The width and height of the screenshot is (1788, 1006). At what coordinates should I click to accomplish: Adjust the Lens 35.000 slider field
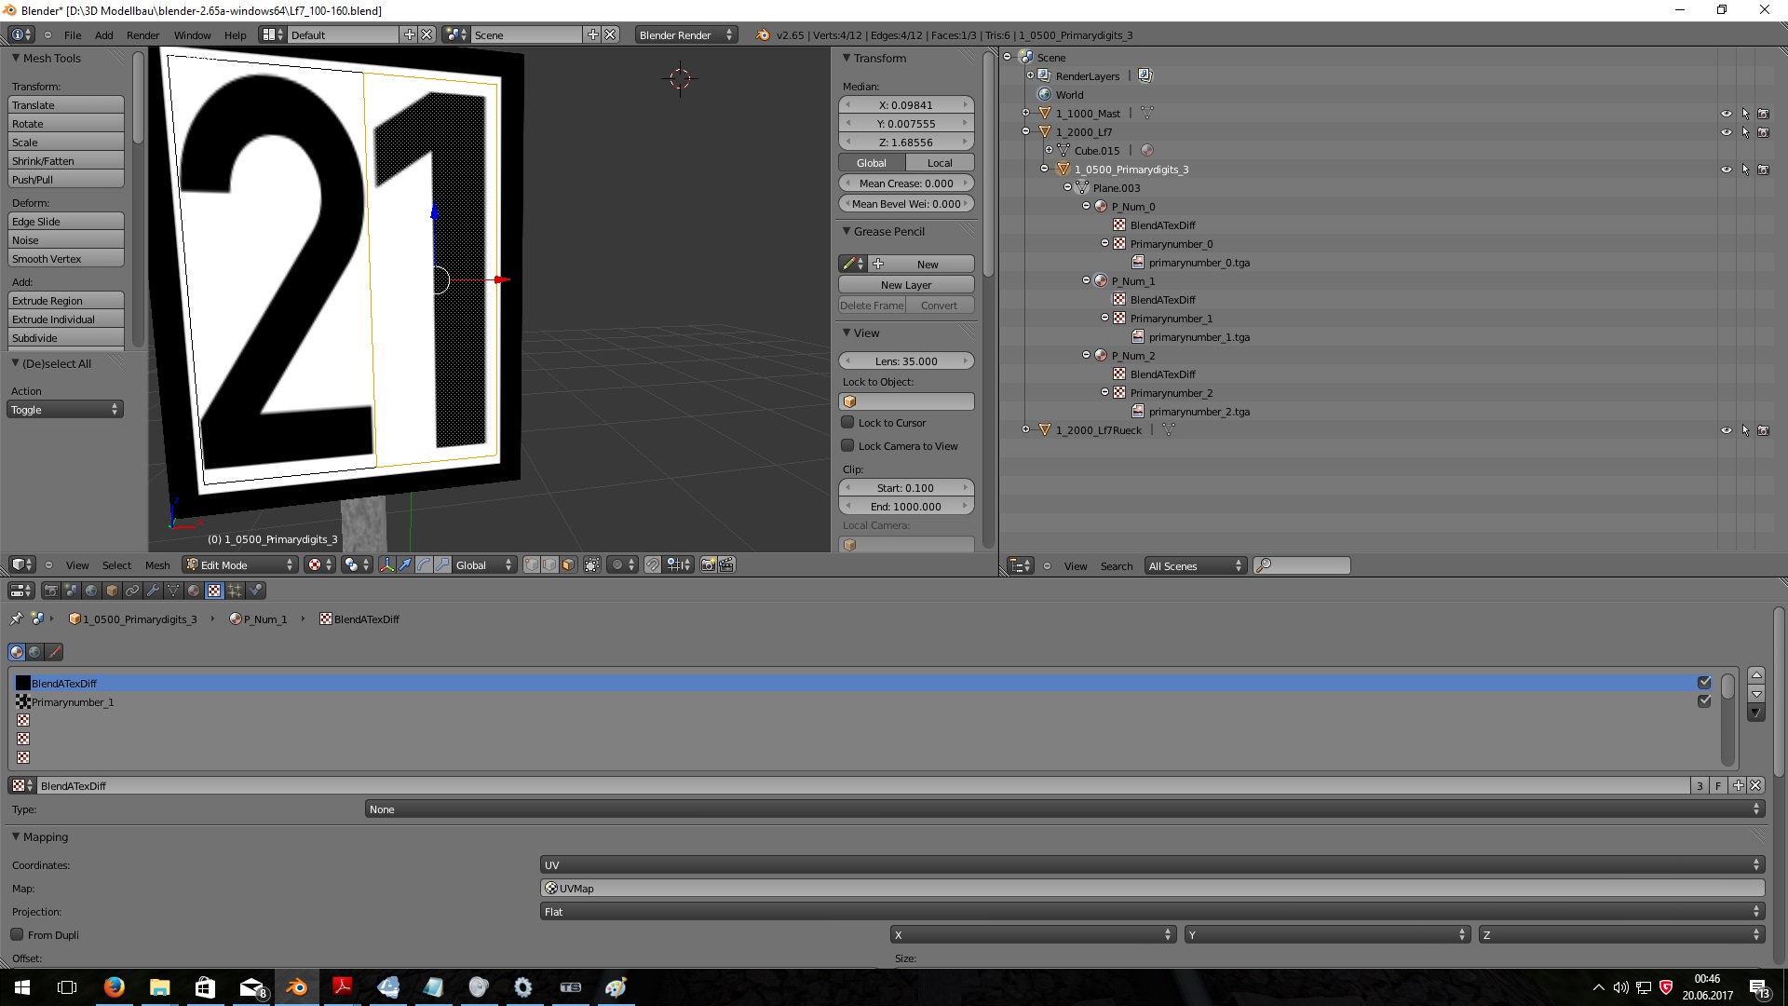click(906, 361)
